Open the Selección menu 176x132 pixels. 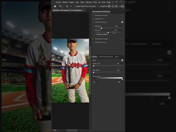(x=89, y=2)
